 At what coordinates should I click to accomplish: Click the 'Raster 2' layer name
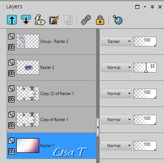click(47, 68)
